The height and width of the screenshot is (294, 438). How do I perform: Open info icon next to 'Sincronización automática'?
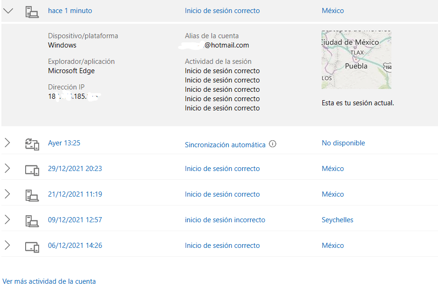tap(273, 144)
